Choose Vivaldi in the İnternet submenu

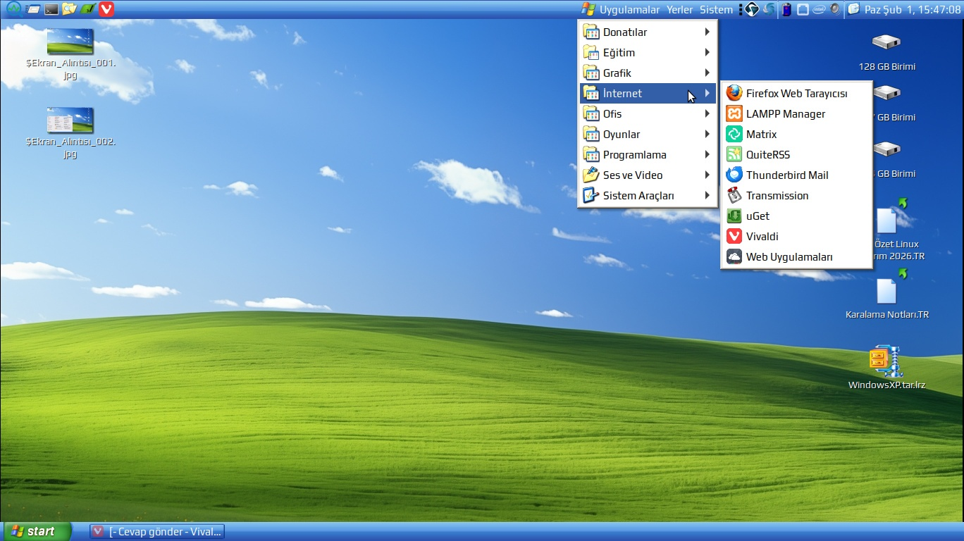796,236
